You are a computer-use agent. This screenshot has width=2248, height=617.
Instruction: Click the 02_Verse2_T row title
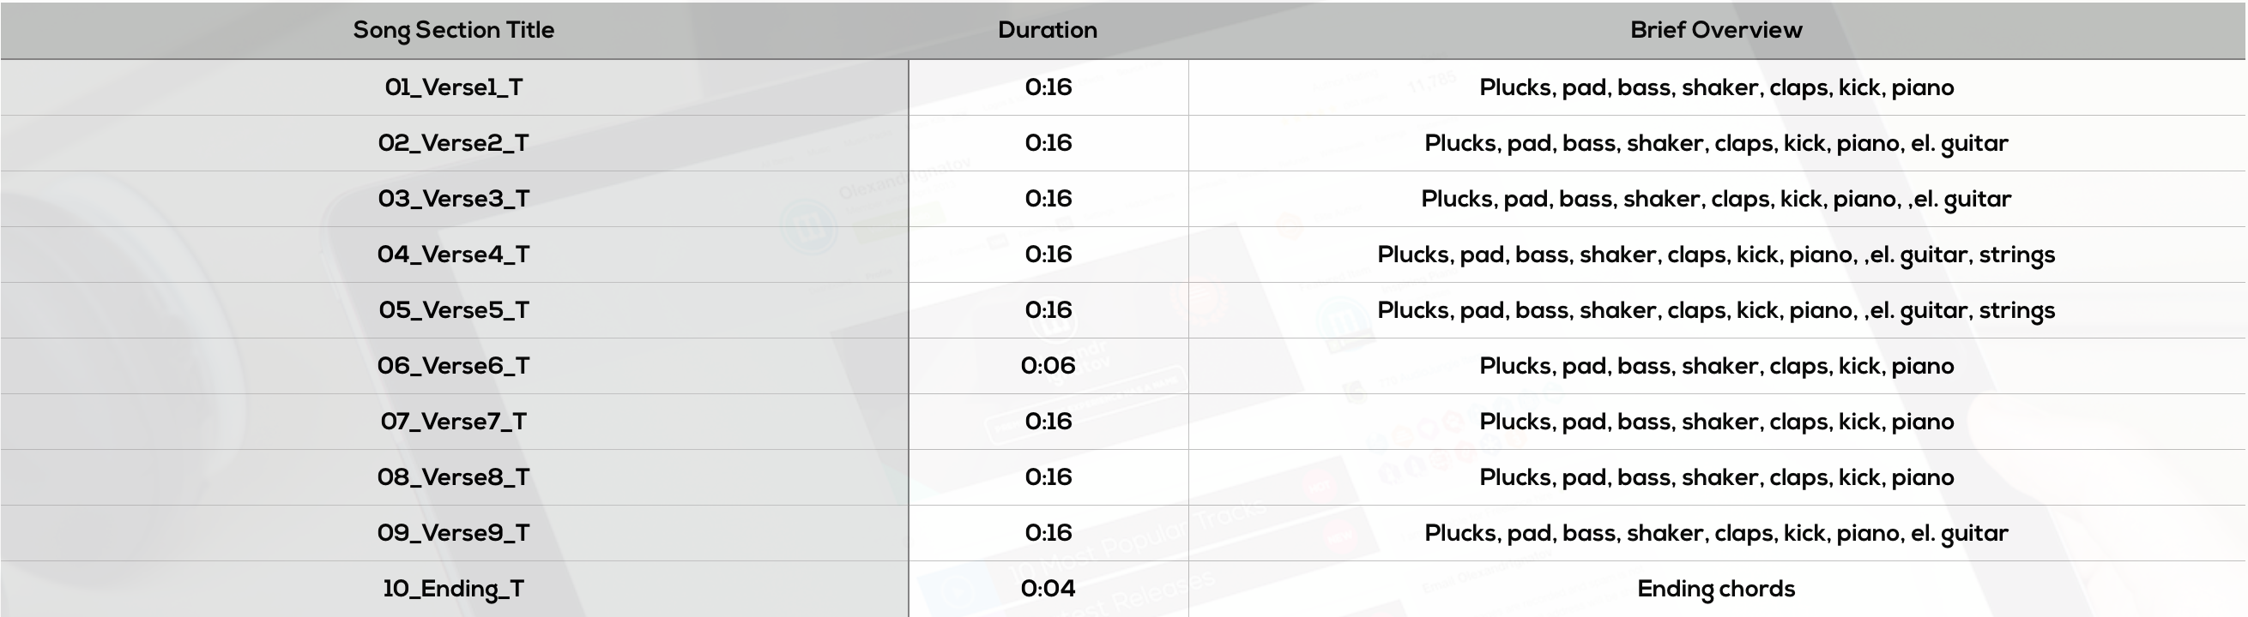coord(454,144)
